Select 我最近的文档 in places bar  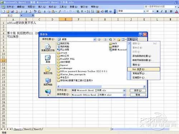pyautogui.click(x=48, y=48)
